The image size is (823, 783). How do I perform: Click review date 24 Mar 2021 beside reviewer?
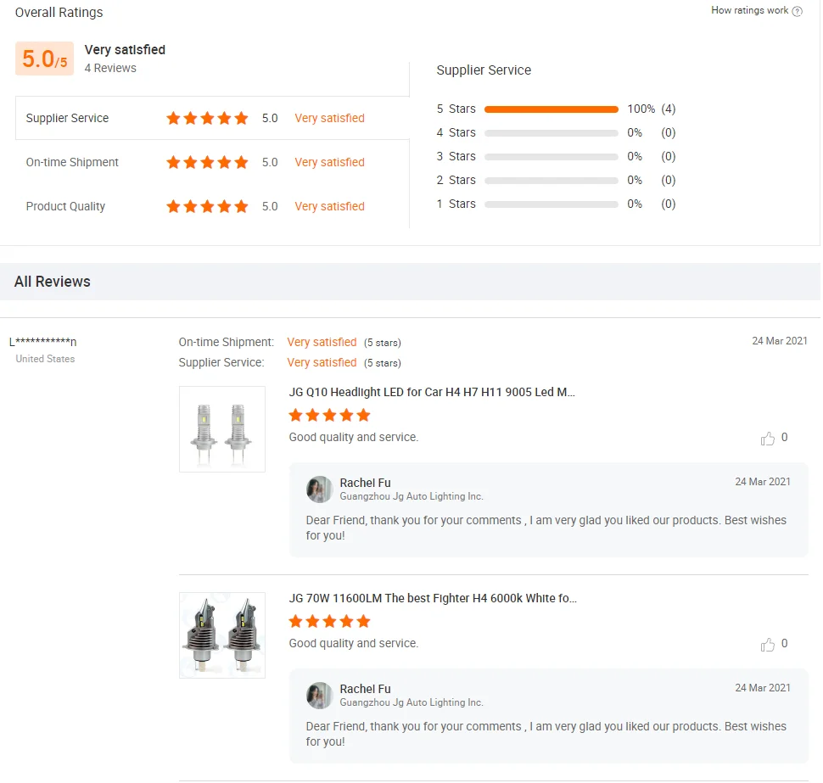point(780,341)
